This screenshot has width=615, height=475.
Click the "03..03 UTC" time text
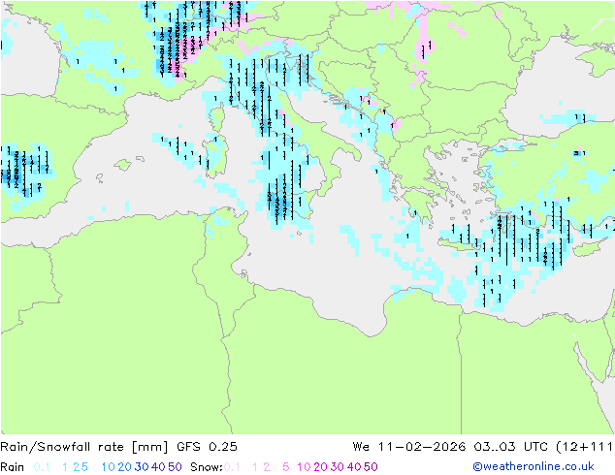pos(510,447)
